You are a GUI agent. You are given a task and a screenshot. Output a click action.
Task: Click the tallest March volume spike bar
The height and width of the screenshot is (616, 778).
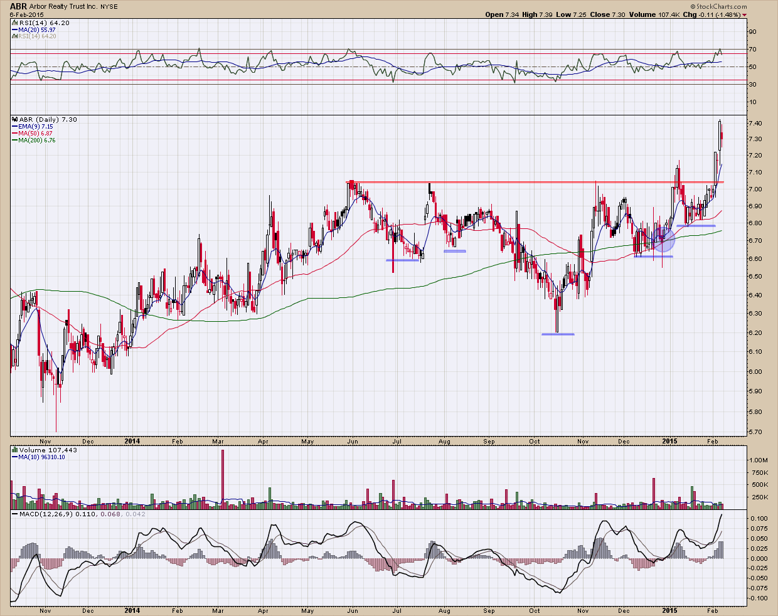[222, 479]
